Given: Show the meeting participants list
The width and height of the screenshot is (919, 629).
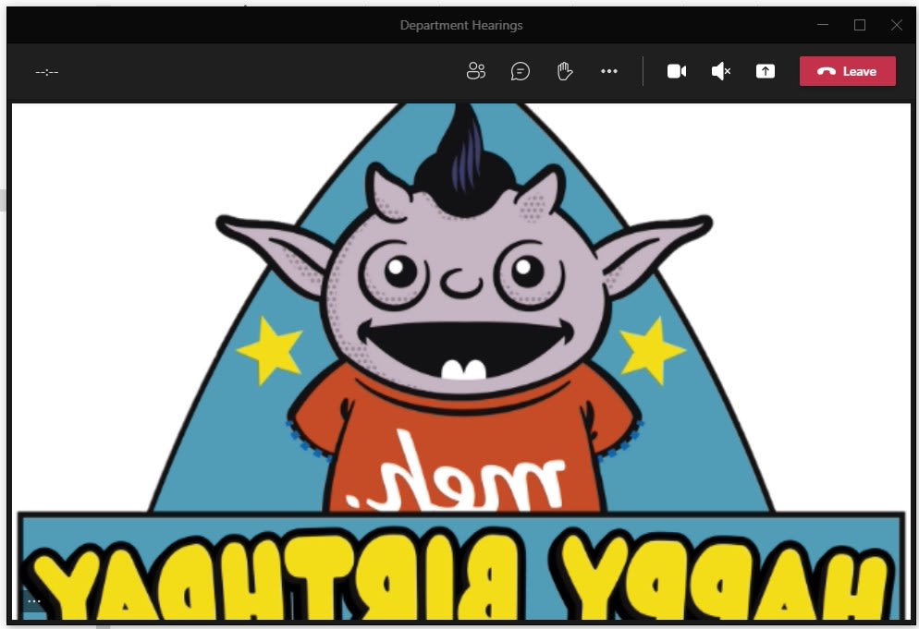Looking at the screenshot, I should [476, 71].
